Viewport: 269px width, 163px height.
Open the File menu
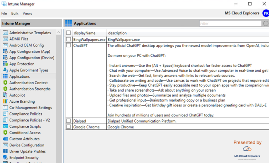(4, 13)
